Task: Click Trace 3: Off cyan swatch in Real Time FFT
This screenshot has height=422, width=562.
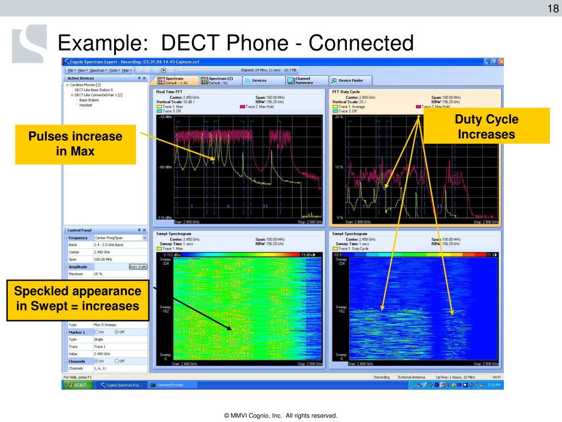Action: tap(159, 111)
